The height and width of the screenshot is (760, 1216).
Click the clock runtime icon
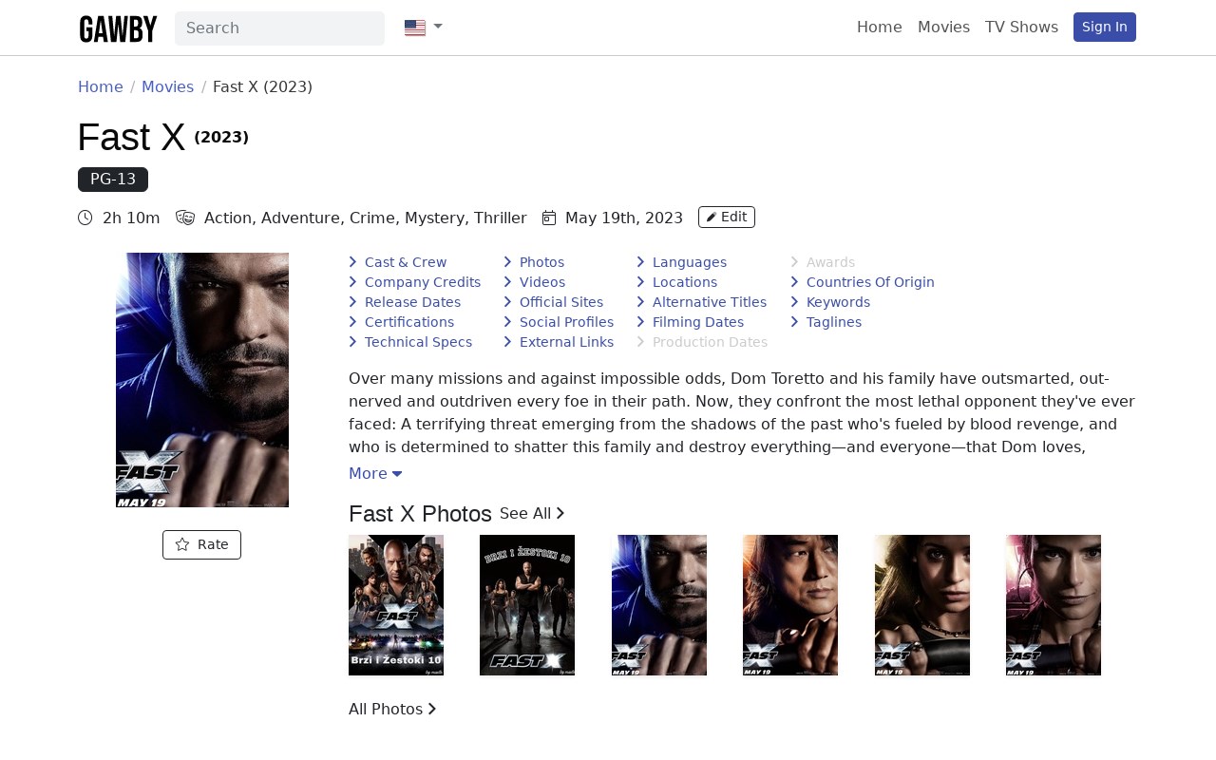pyautogui.click(x=85, y=218)
